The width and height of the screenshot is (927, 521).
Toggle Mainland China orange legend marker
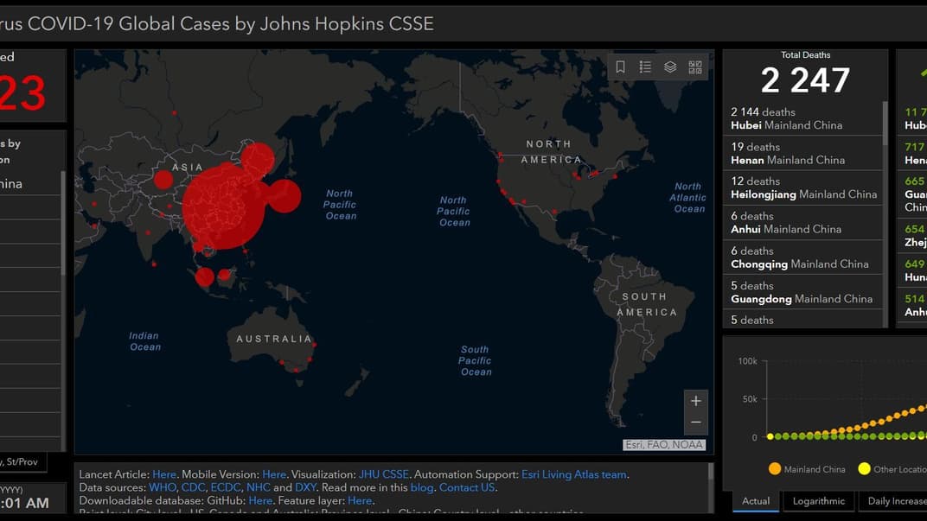click(x=775, y=469)
